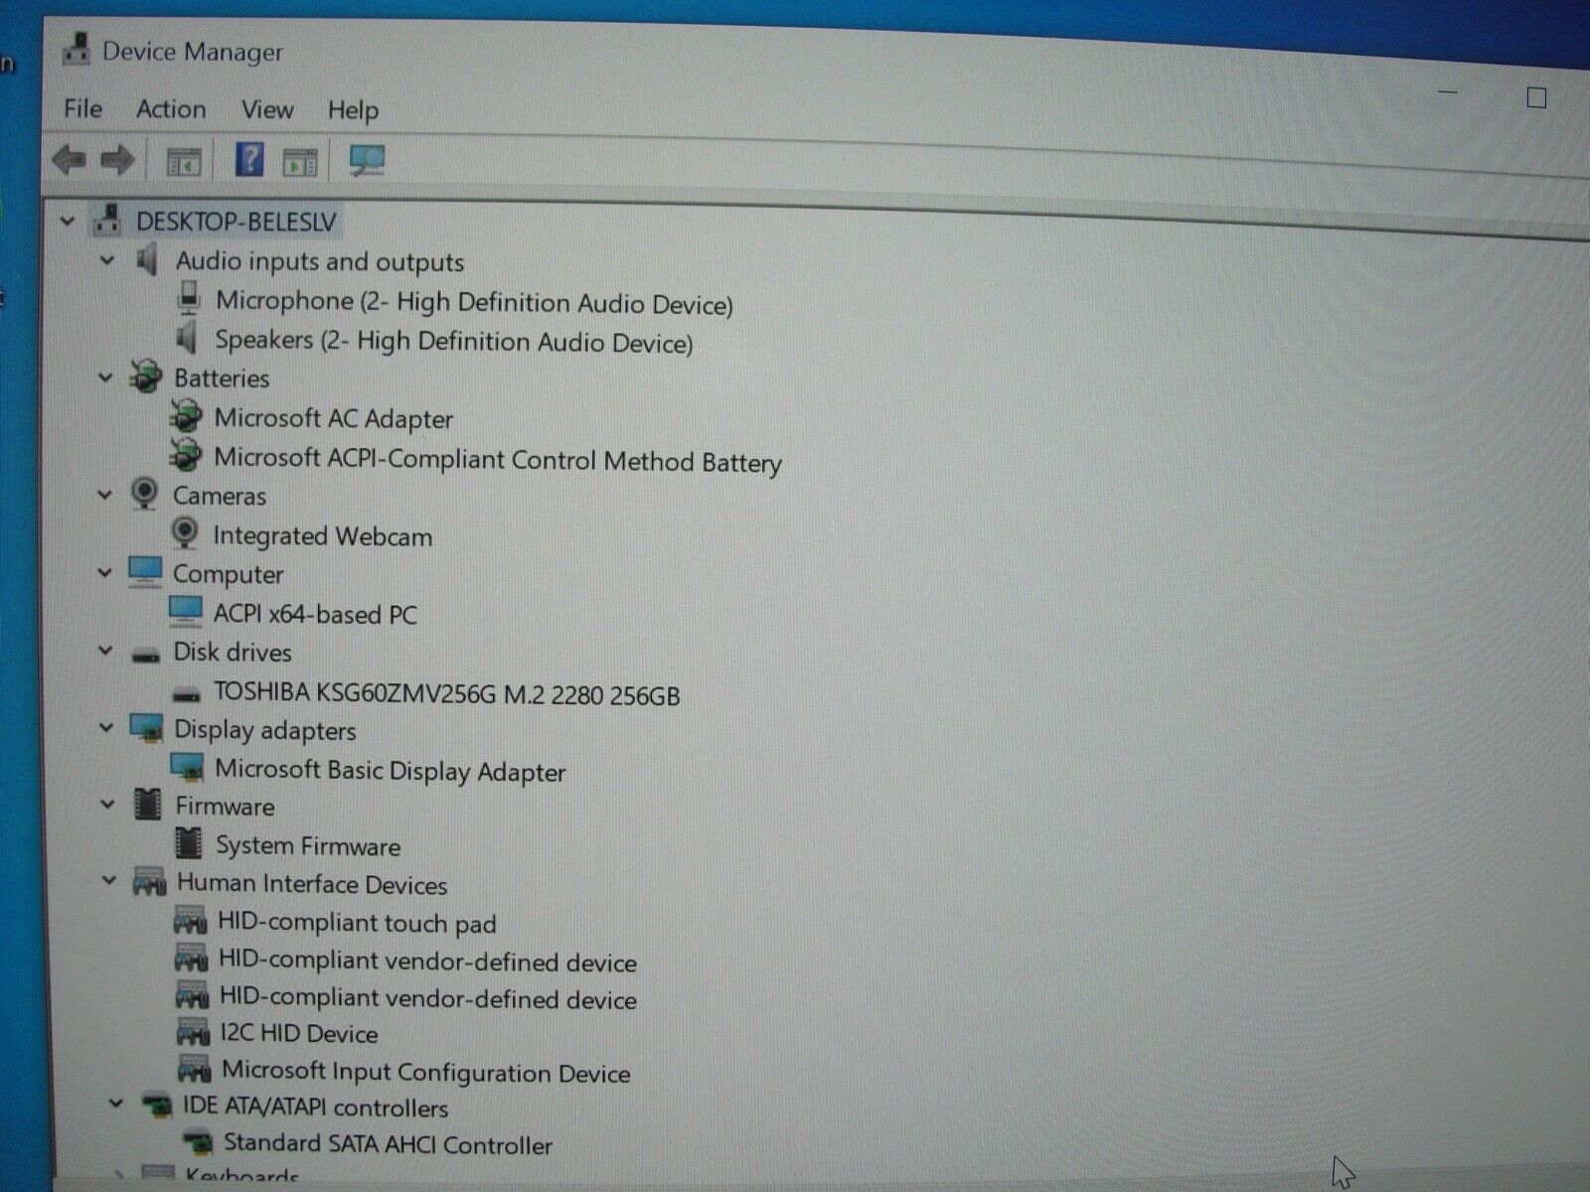Select Speakers (2- High Definition Audio Device)
1590x1192 pixels.
(453, 341)
